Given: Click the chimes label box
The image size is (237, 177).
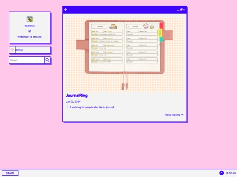Looking at the screenshot, I should coord(33,50).
